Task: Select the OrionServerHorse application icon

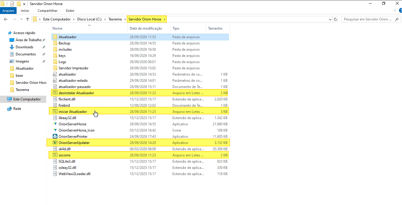Action: pos(55,124)
